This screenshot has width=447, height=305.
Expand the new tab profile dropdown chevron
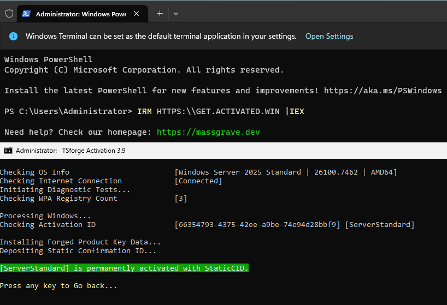(176, 14)
